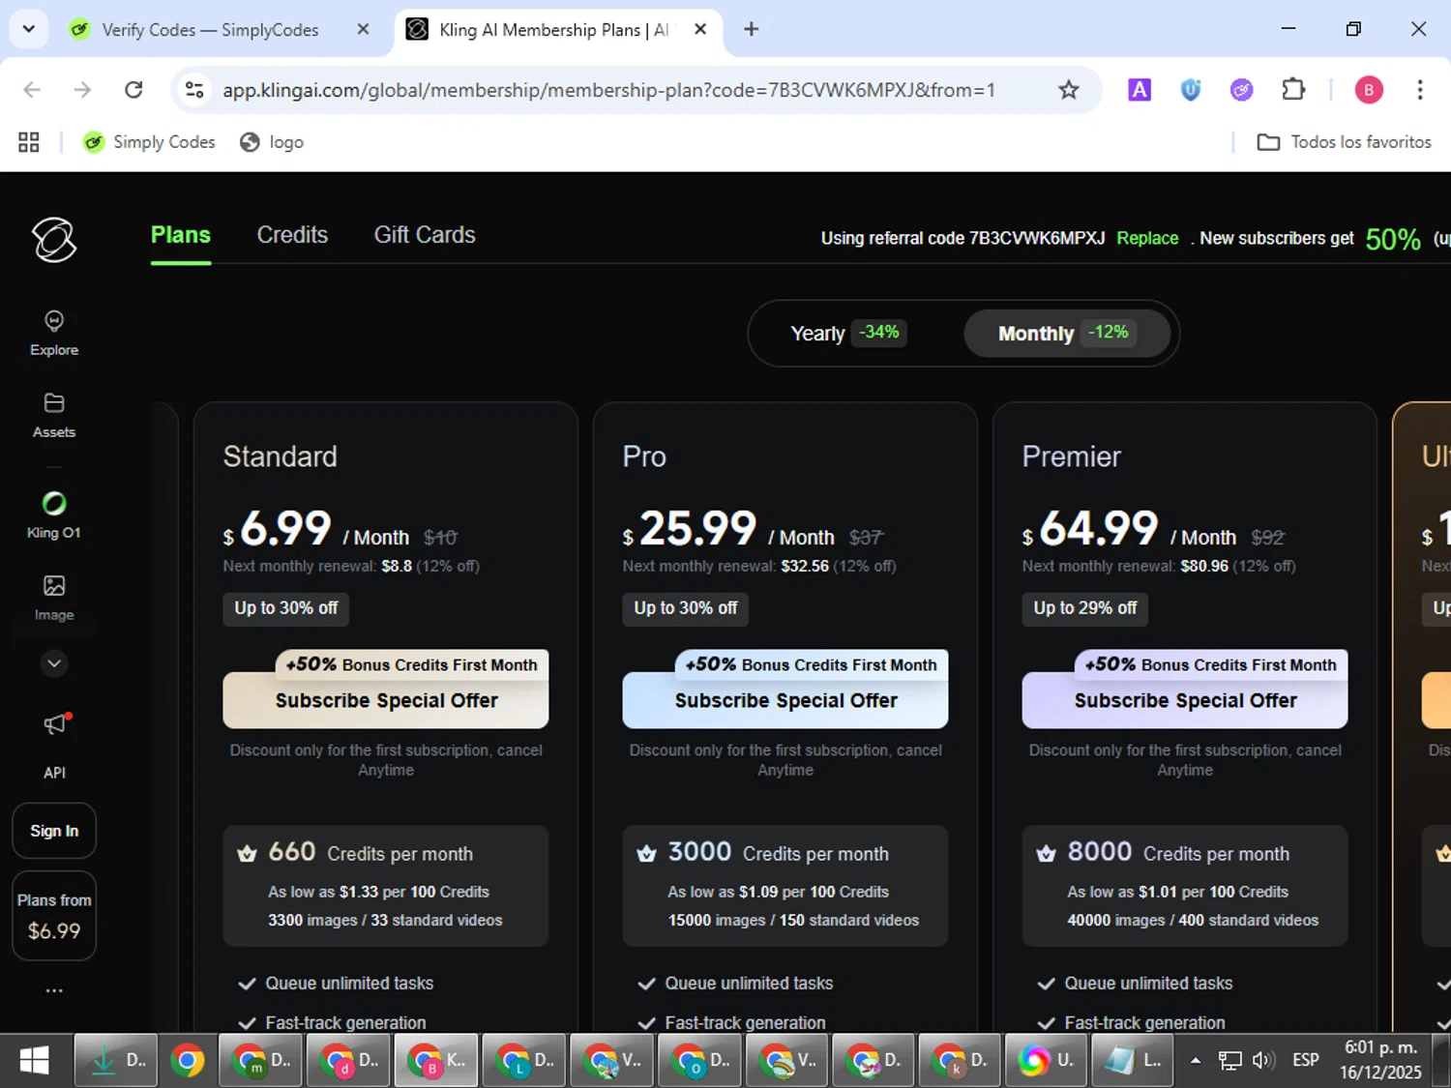Close the Kling AI Membership tab

700,29
